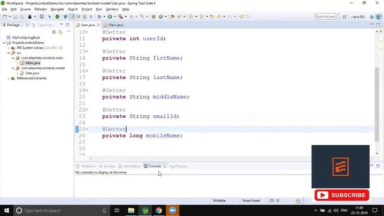
Task: Expand Referenced Libraries node
Action: (x=8, y=79)
